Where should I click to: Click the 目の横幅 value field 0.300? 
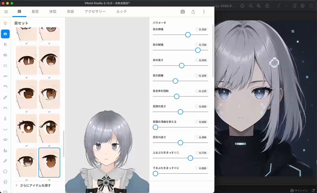coord(201,29)
